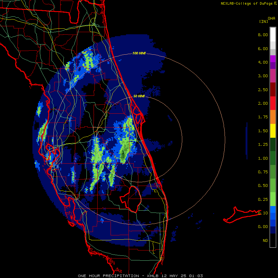Click the 6.00 legend value
This screenshot has width=278, height=278.
click(263, 48)
